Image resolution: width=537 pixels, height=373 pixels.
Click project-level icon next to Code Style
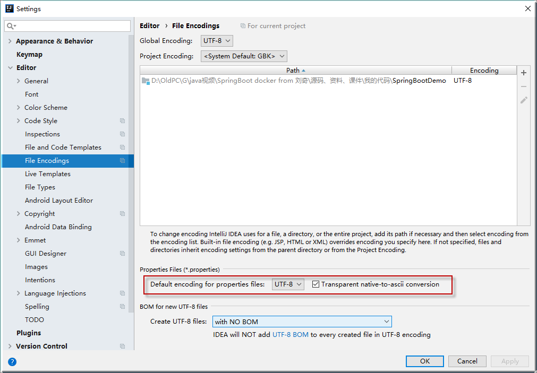[x=122, y=121]
